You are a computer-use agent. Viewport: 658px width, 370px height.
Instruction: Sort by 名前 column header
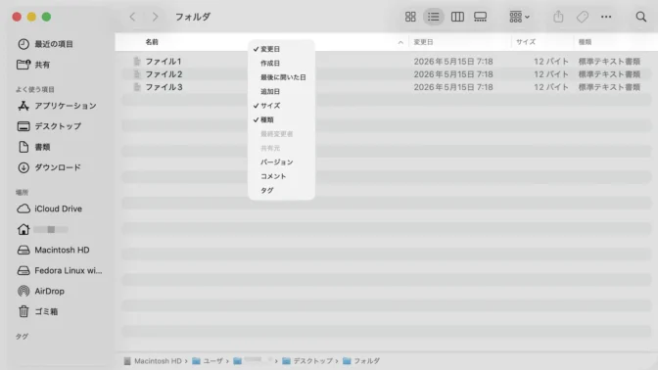(x=152, y=42)
